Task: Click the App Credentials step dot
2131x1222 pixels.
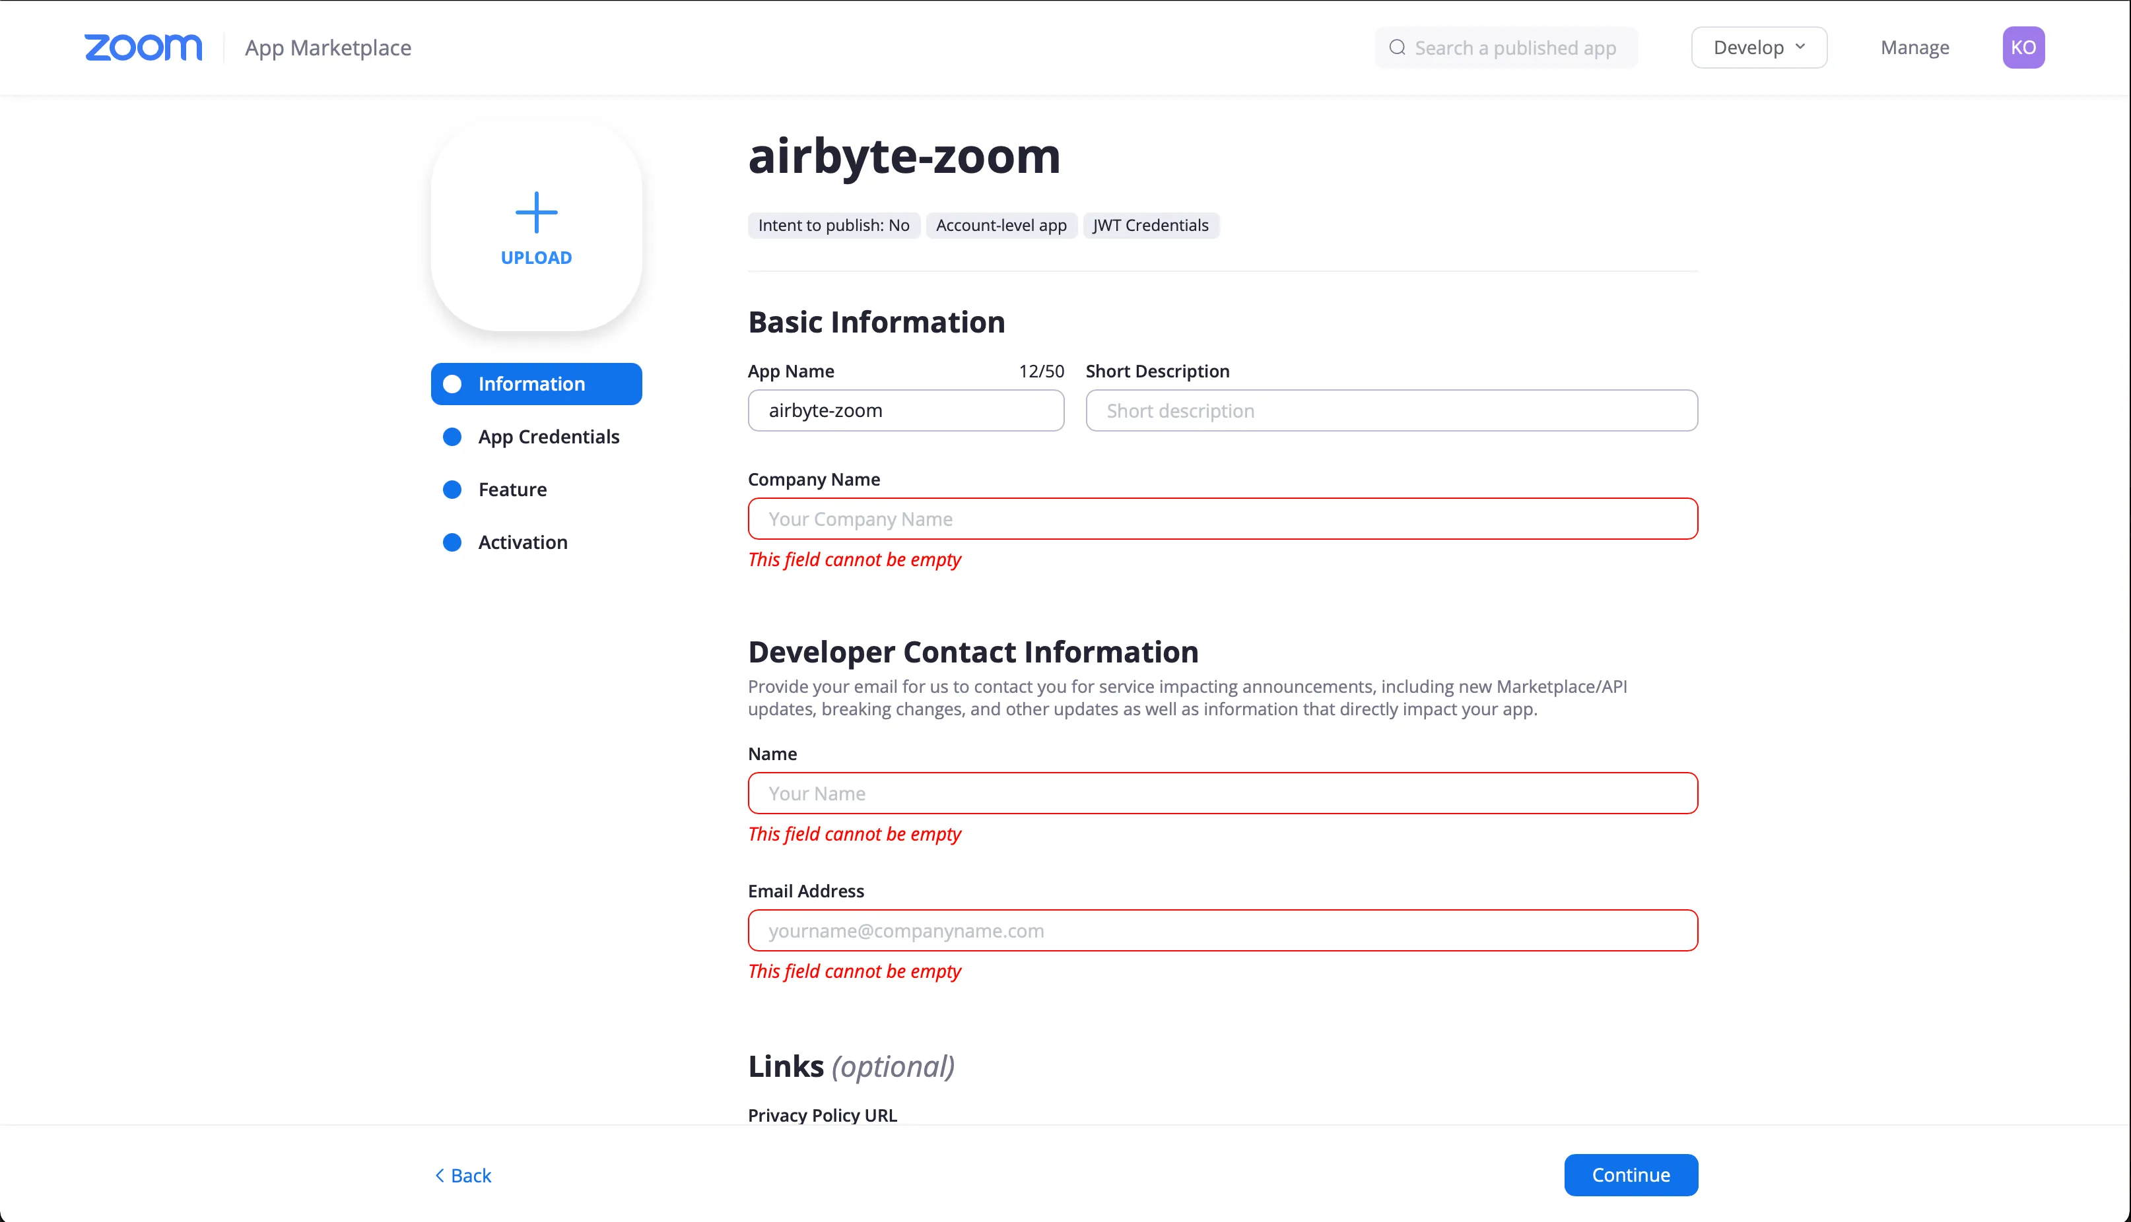Action: [x=453, y=437]
